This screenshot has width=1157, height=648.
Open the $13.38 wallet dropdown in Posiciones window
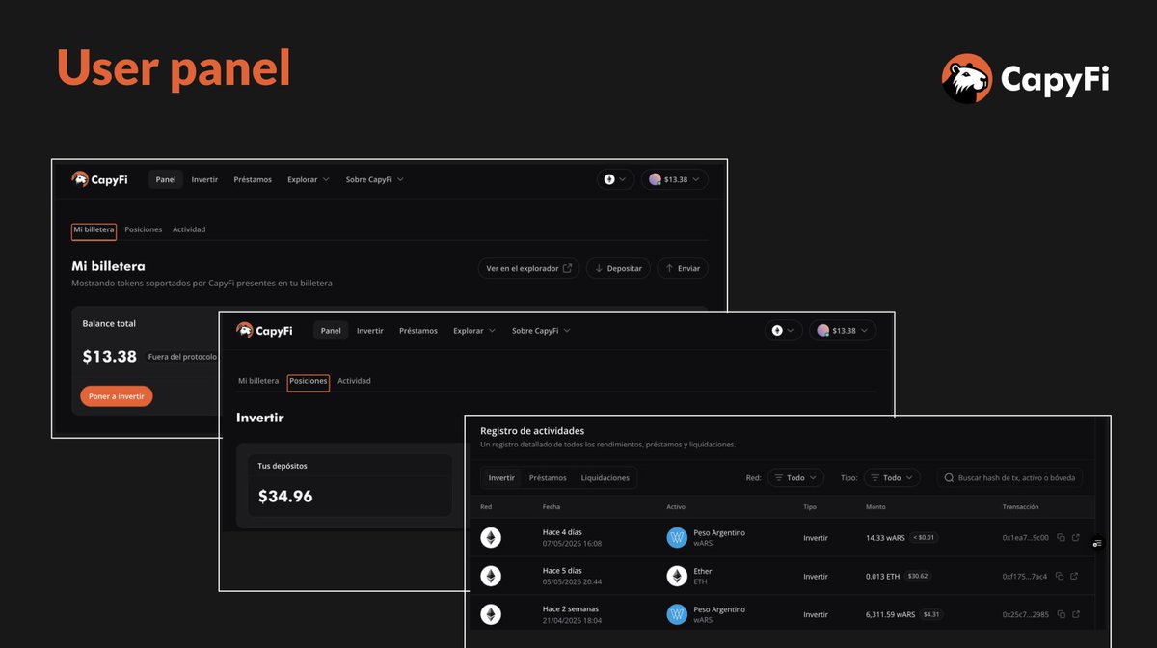[x=843, y=331]
